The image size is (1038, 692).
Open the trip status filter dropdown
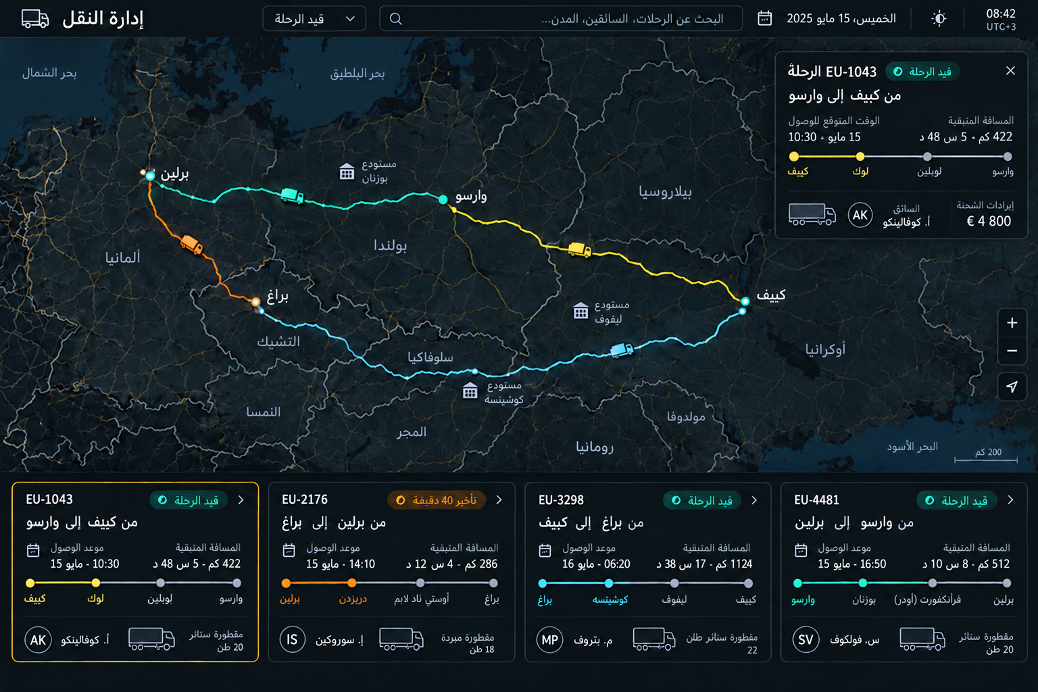314,19
